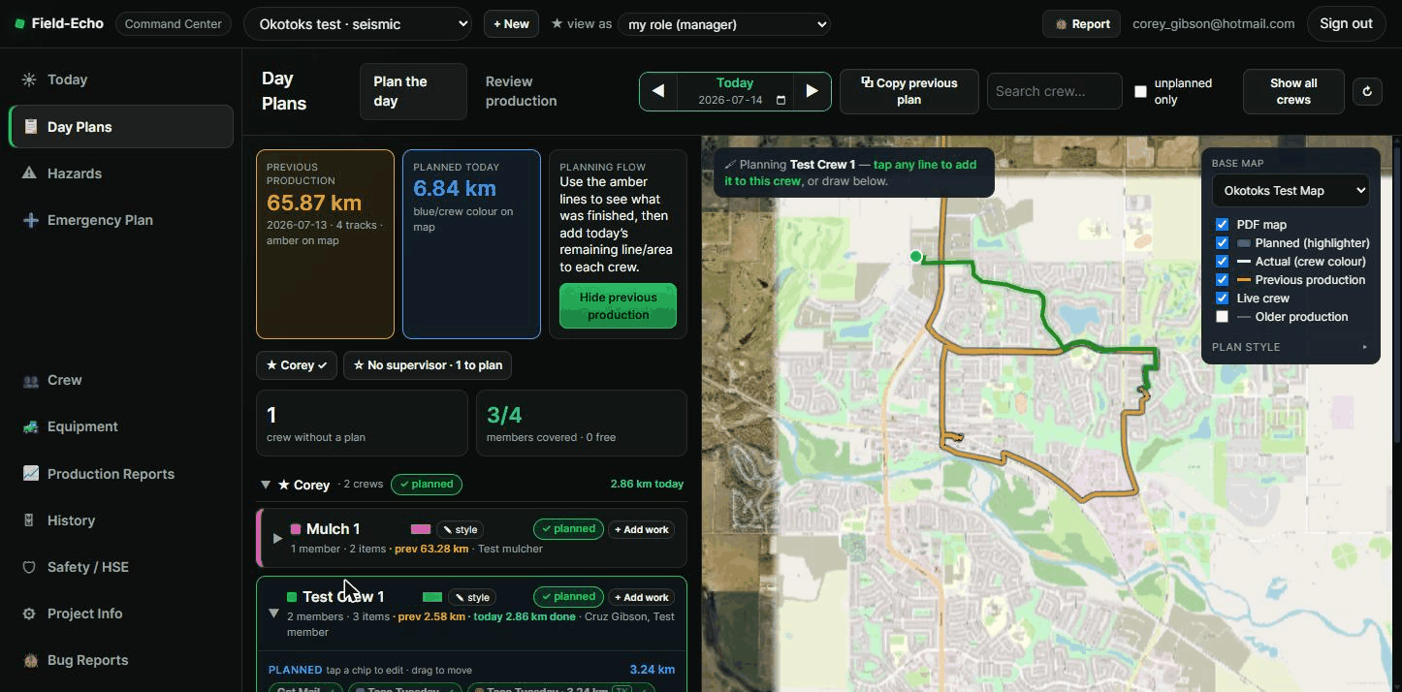Open the my role (manager) dropdown
1402x692 pixels.
723,24
